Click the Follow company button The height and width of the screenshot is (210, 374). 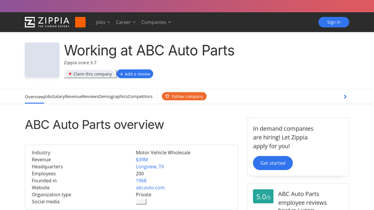pyautogui.click(x=184, y=96)
